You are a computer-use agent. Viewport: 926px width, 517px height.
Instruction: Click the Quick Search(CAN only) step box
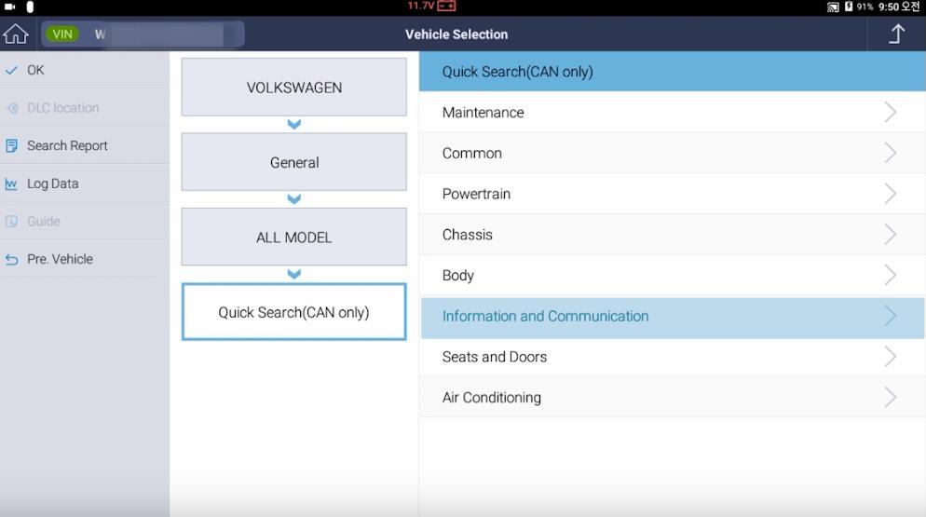(x=294, y=312)
